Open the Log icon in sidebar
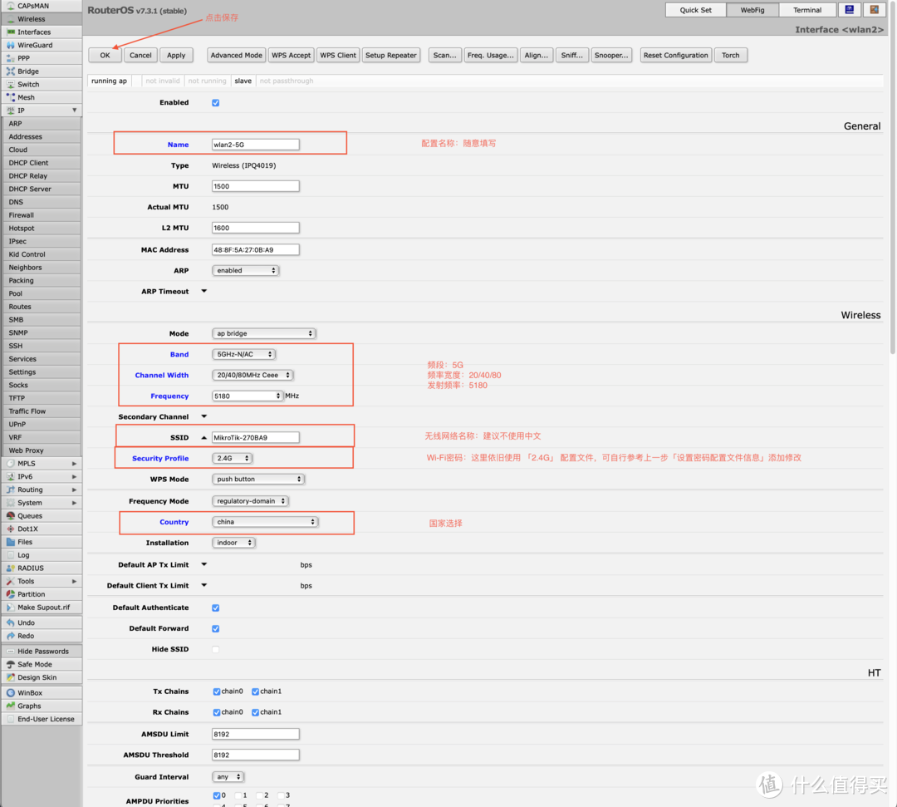The width and height of the screenshot is (897, 807). (11, 555)
